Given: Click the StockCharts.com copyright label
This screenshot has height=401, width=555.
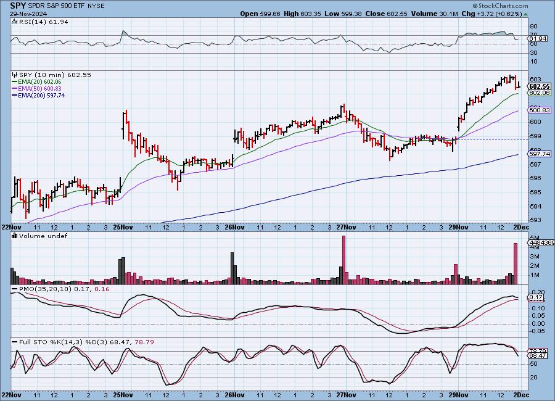Looking at the screenshot, I should 500,6.
